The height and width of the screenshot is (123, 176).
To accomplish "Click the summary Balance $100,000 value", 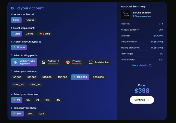I will (158, 36).
